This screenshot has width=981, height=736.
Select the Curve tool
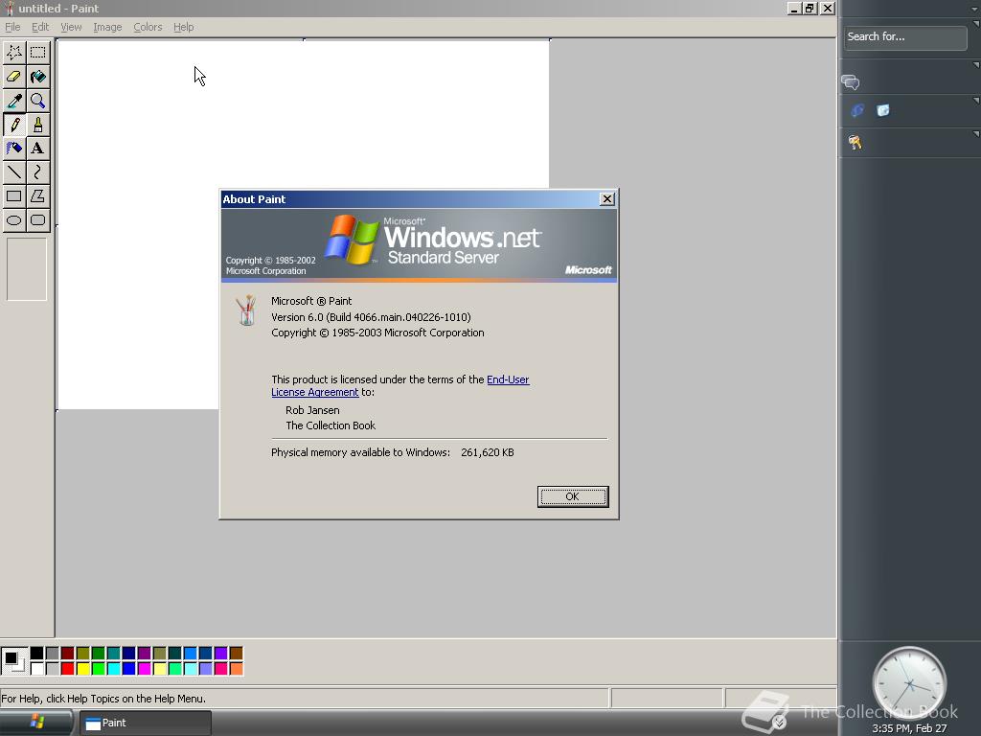(x=38, y=172)
